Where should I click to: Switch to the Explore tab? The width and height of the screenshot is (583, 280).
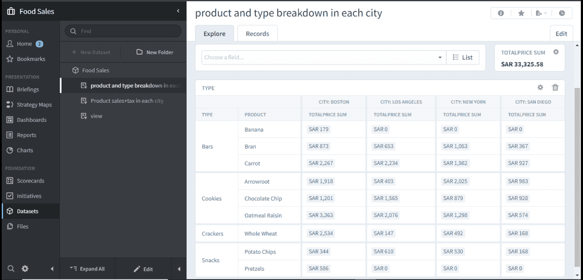click(215, 34)
